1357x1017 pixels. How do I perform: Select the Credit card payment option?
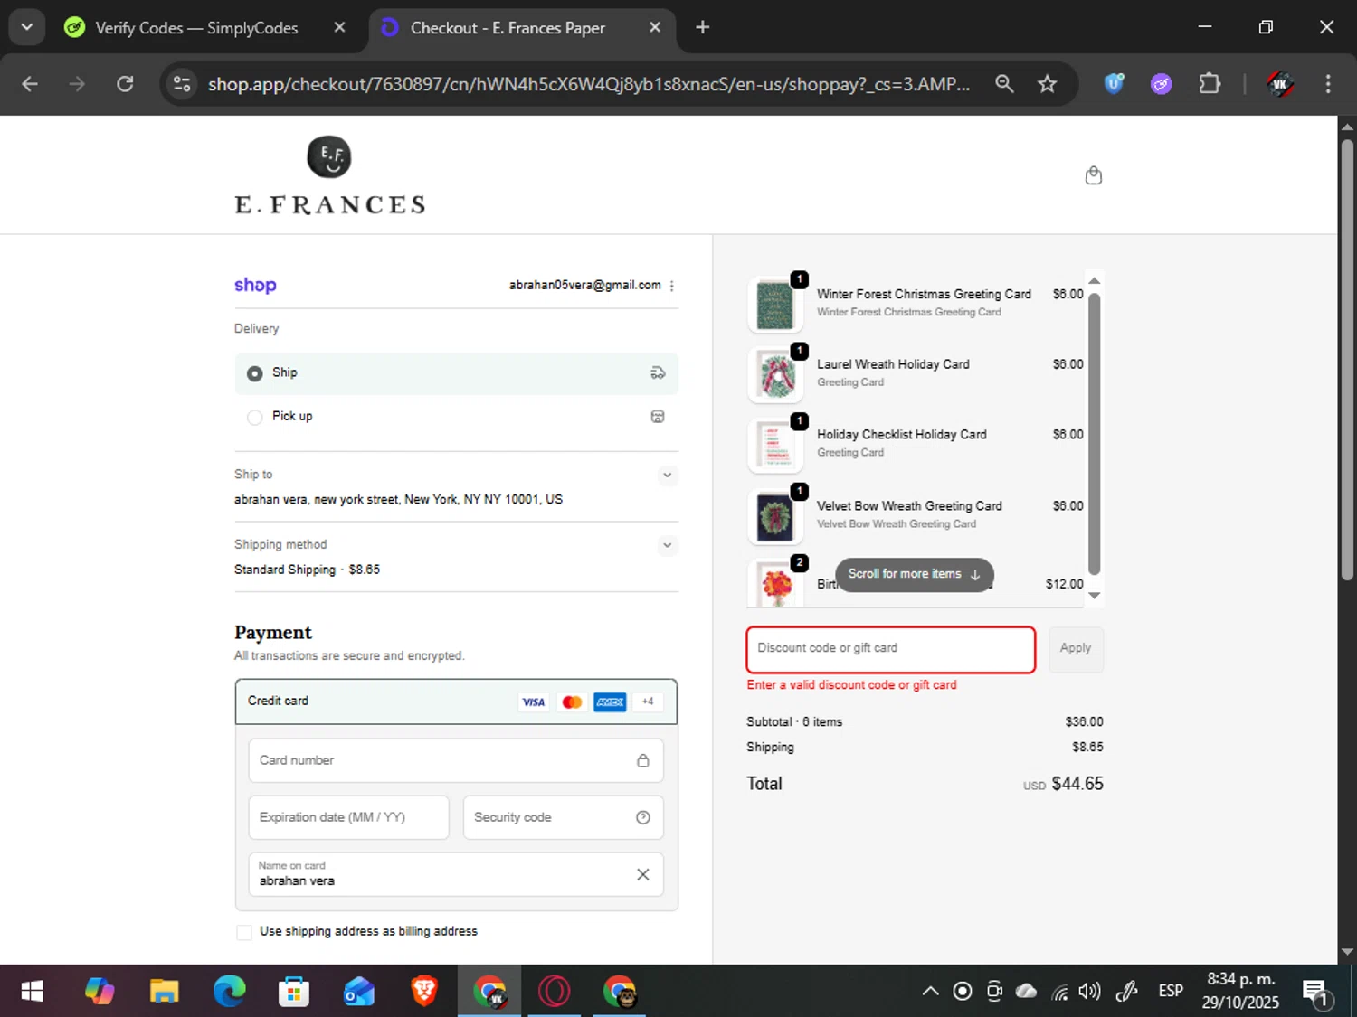pos(456,702)
